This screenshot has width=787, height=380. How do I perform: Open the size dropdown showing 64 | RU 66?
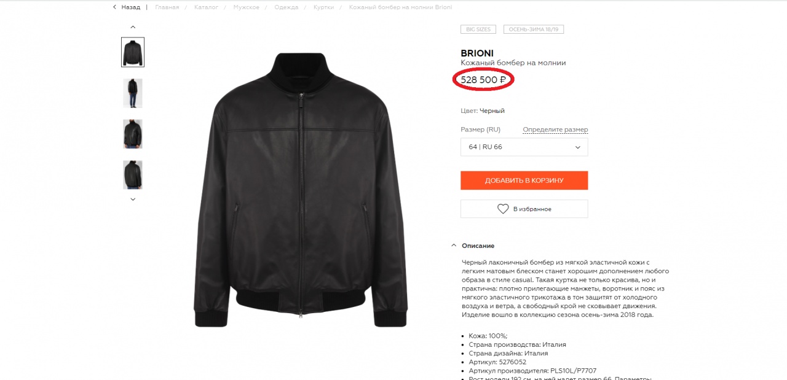tap(524, 147)
